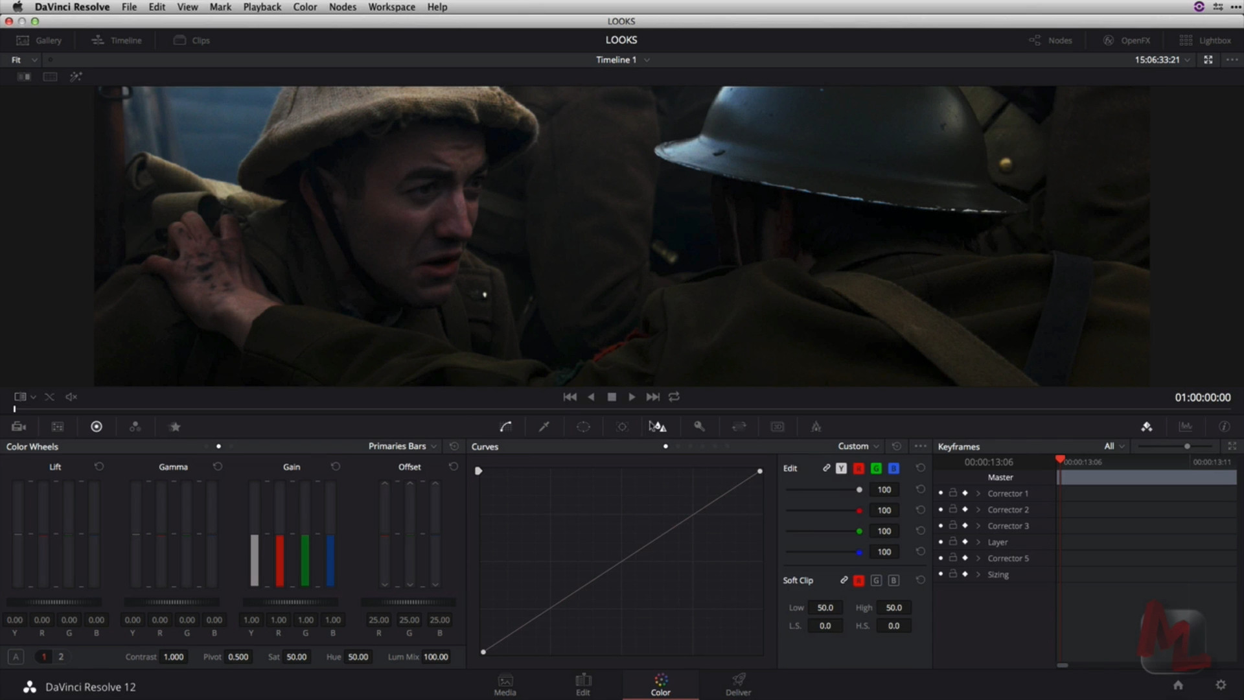Open Keyframes All filter dropdown
The height and width of the screenshot is (700, 1244).
1114,447
